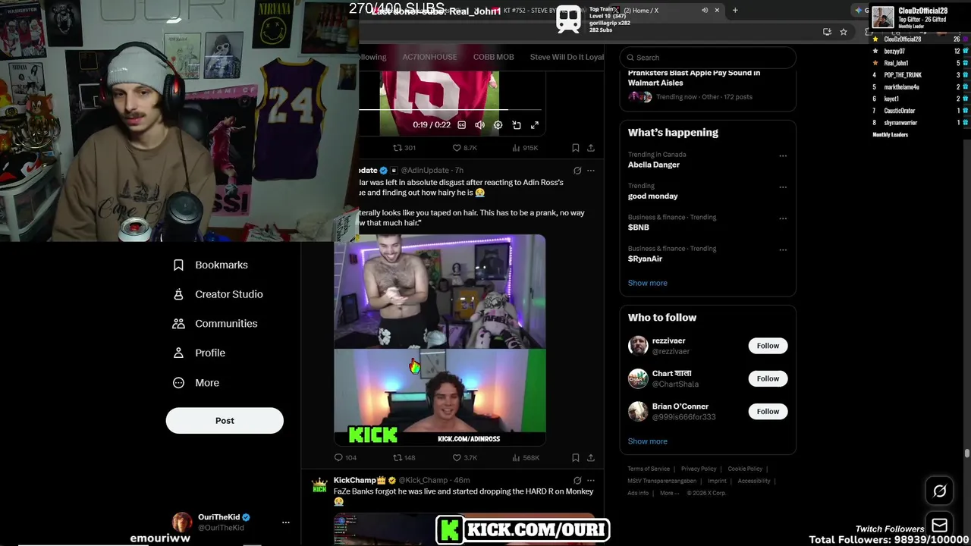Follow Chart Shala account
The image size is (971, 546).
coord(768,378)
